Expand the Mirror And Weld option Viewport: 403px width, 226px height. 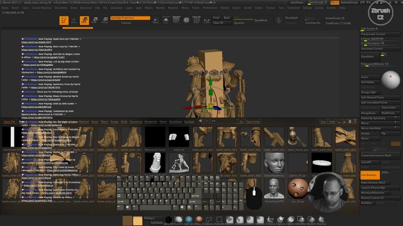coord(372,128)
